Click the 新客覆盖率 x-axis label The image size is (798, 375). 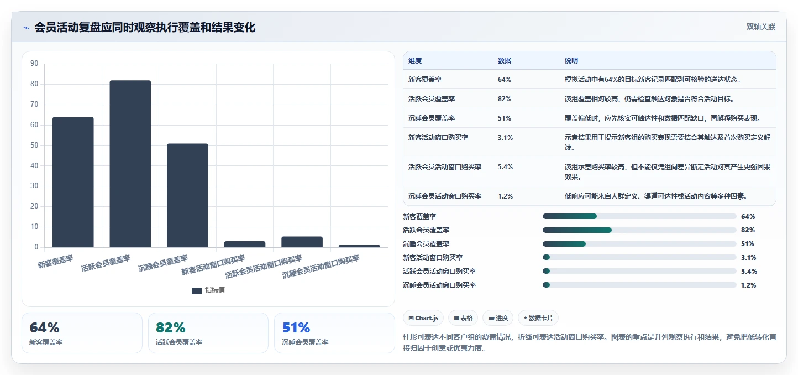click(x=55, y=262)
